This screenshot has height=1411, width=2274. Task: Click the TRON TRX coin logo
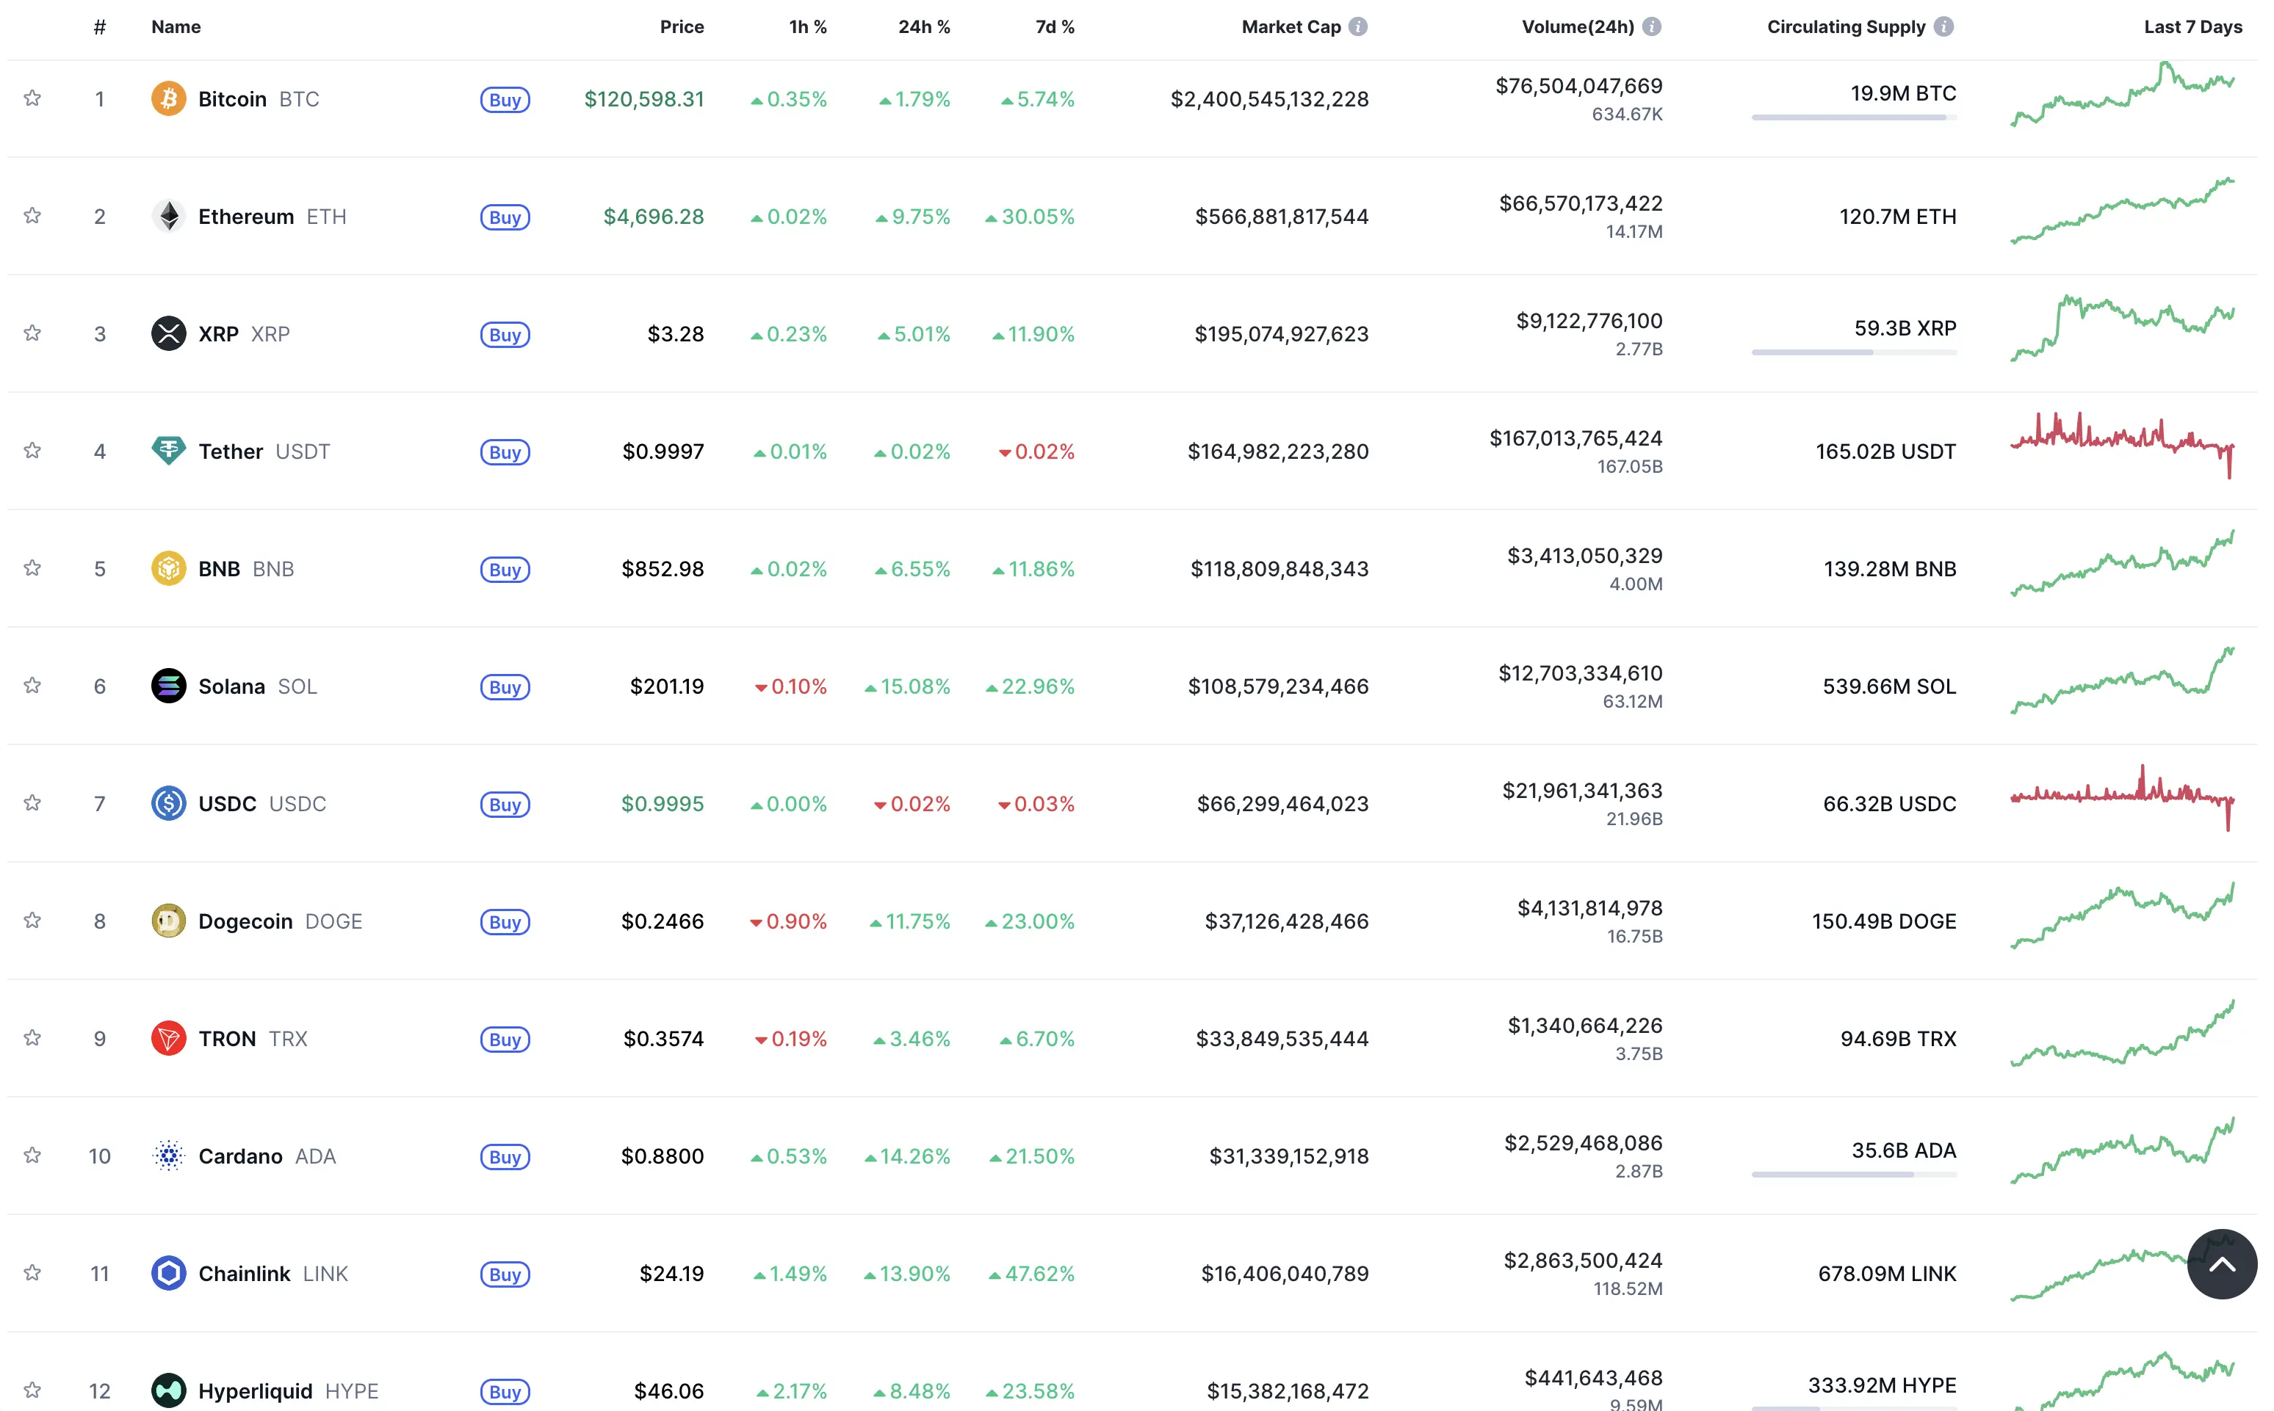[168, 1038]
